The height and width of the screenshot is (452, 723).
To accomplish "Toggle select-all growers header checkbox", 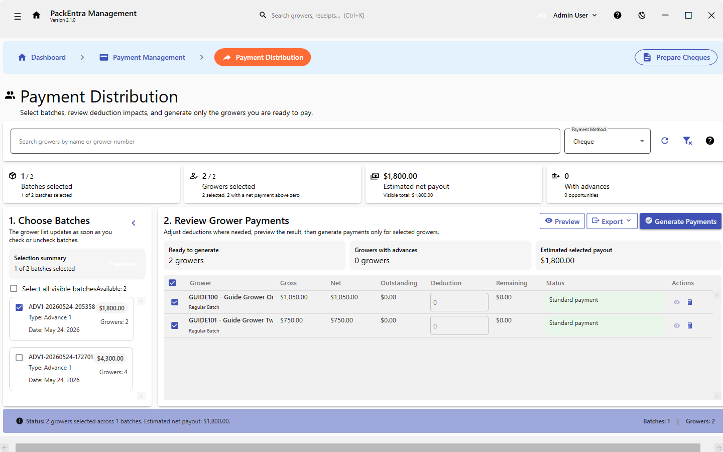I will pos(172,283).
